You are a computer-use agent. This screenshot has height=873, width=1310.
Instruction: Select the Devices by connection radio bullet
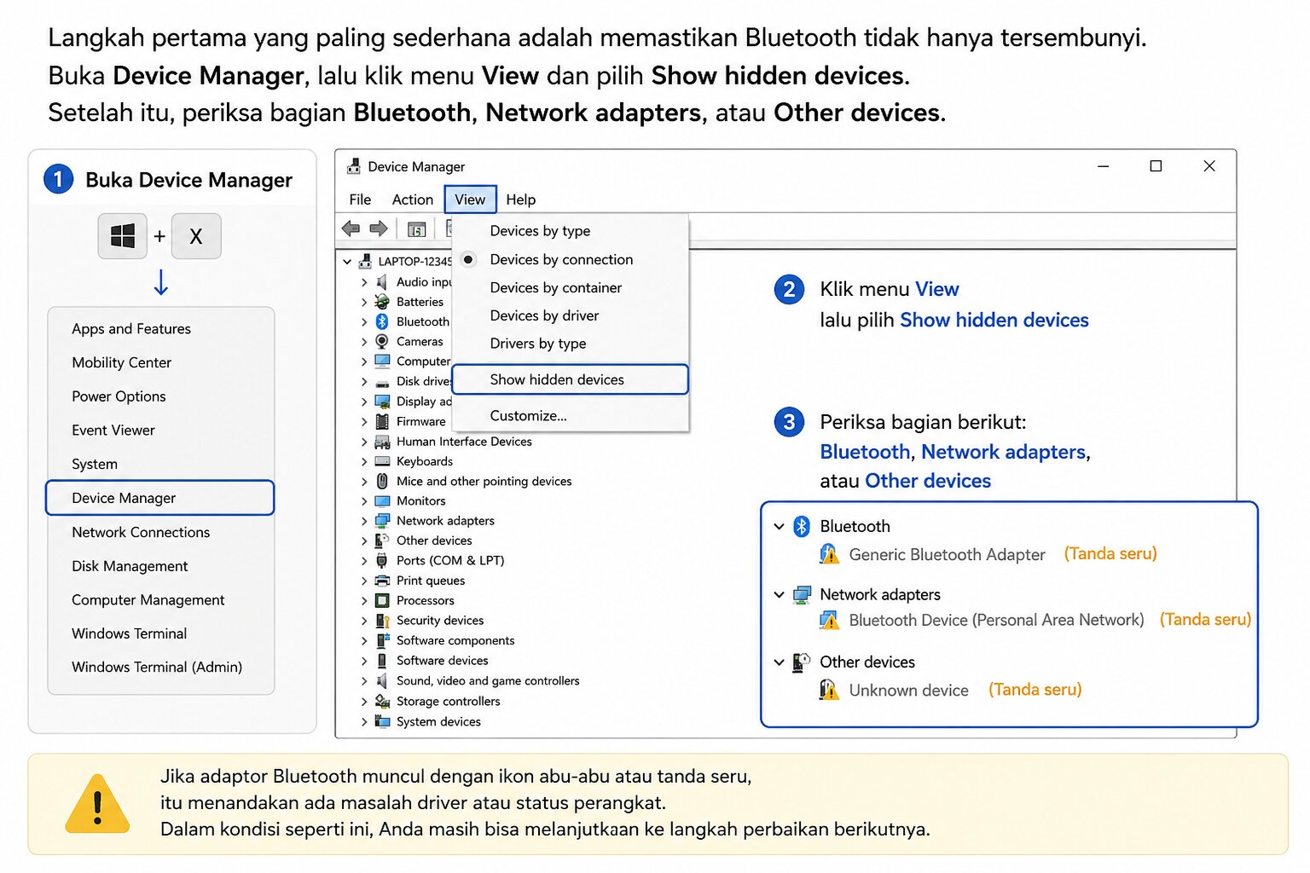coord(468,259)
